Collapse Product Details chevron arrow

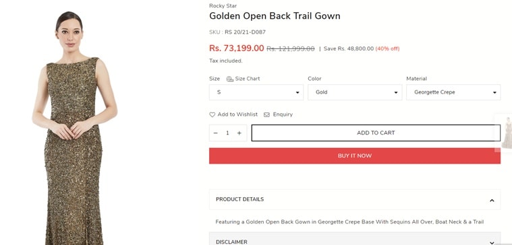(492, 201)
